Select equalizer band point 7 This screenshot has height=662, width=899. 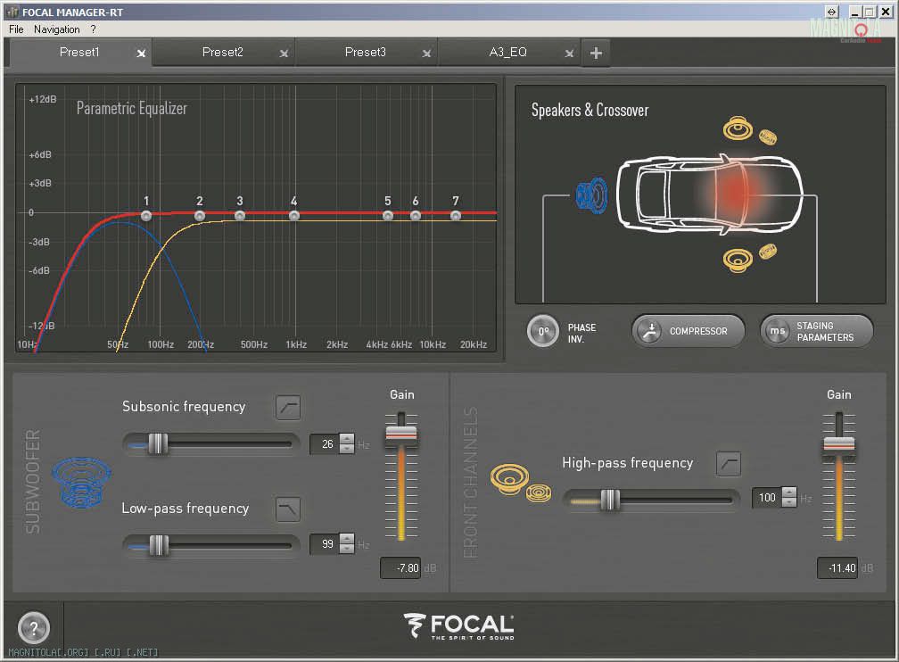point(456,216)
